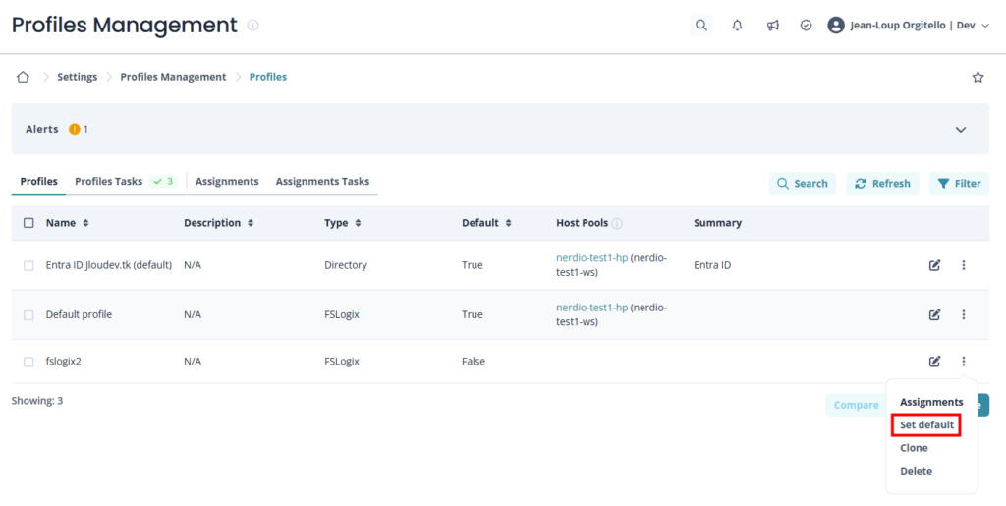The height and width of the screenshot is (506, 1006).
Task: Click the three-dot menu for fslogix2
Action: [963, 361]
